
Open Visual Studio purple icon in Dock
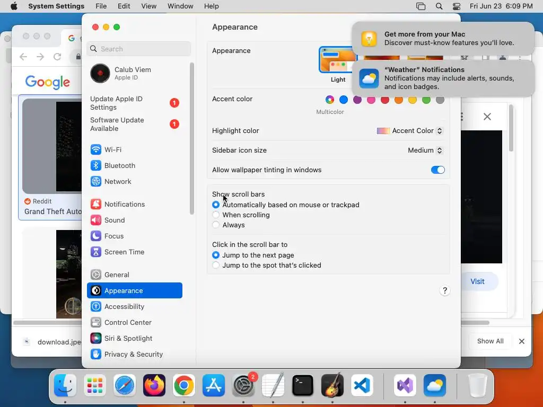coord(405,385)
